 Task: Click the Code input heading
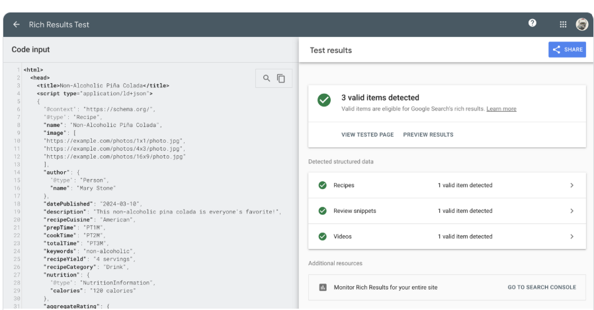[x=30, y=50]
